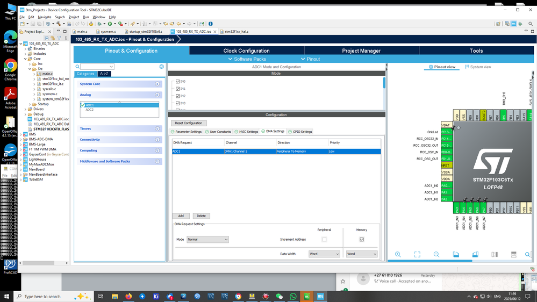Click the Build hammer toolbar icon
Viewport: 537px width, 302px height.
tap(59, 24)
